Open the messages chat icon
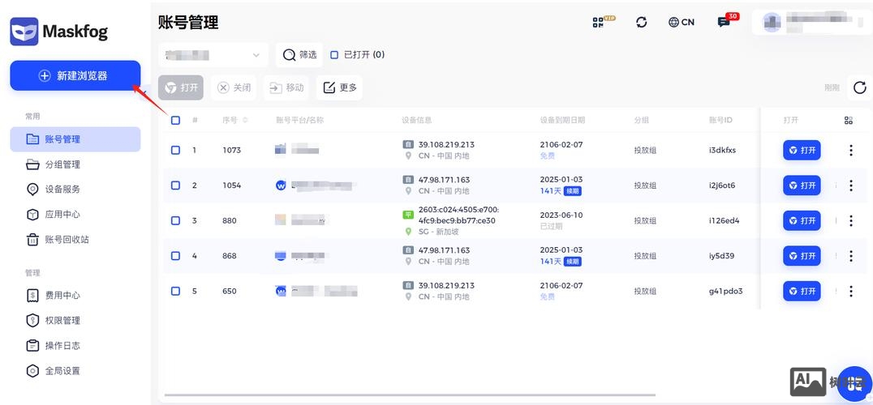This screenshot has width=873, height=405. point(724,22)
